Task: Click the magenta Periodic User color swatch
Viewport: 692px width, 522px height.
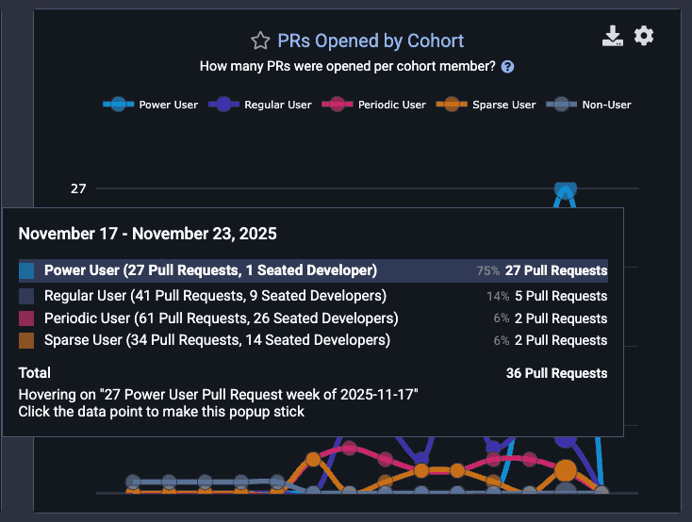Action: 27,318
